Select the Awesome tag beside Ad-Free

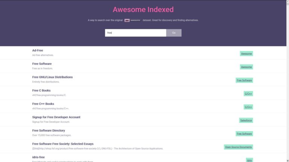(x=246, y=54)
